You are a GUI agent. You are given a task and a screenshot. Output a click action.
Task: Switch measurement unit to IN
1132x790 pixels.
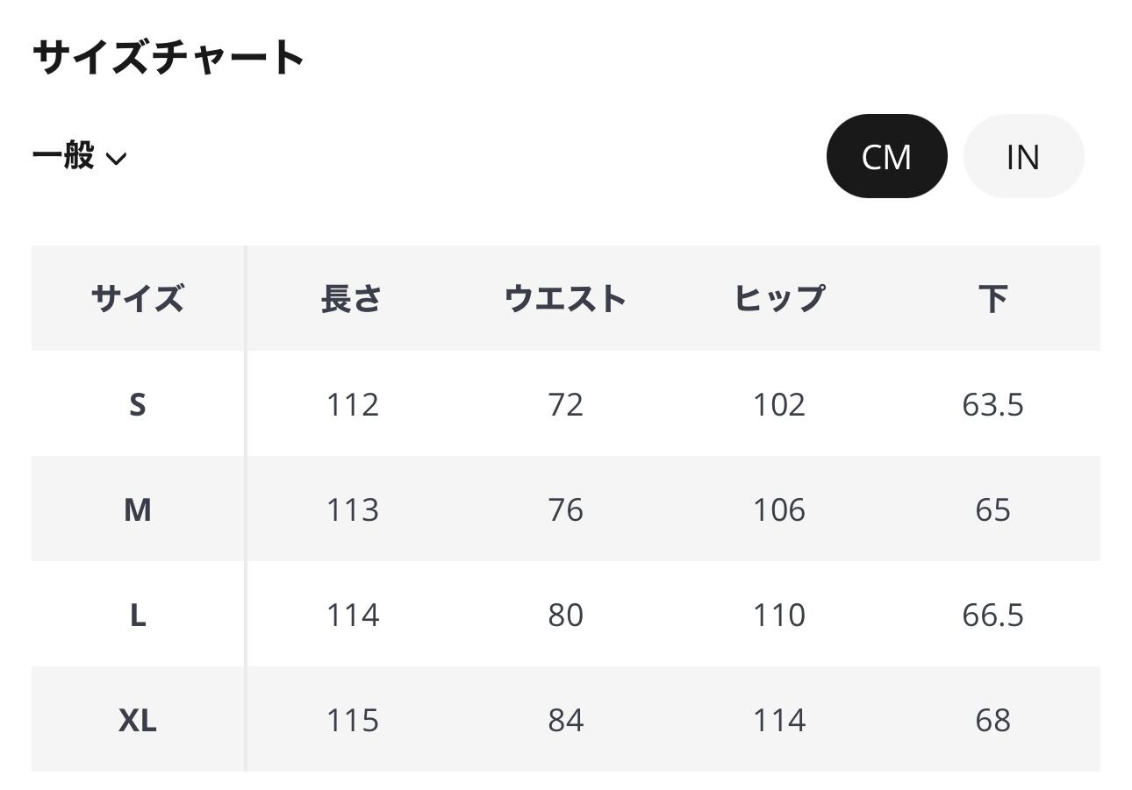pos(1023,156)
